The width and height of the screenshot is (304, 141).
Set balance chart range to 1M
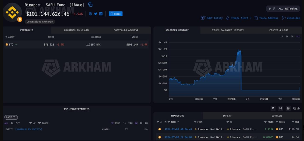287,37
